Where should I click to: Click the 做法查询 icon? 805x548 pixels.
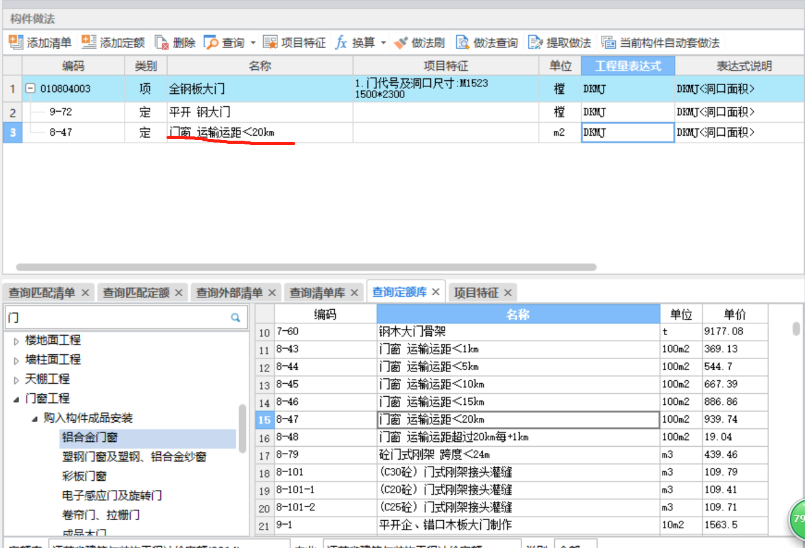(462, 43)
